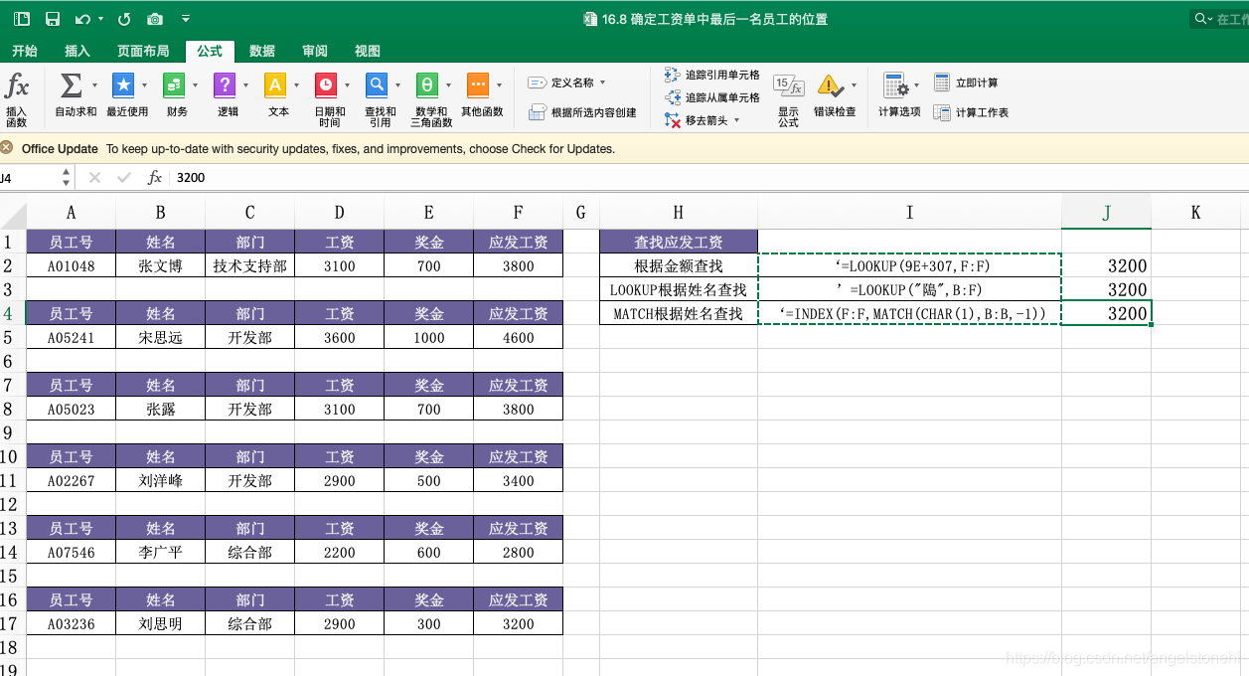Open the Text functions icon

click(275, 85)
